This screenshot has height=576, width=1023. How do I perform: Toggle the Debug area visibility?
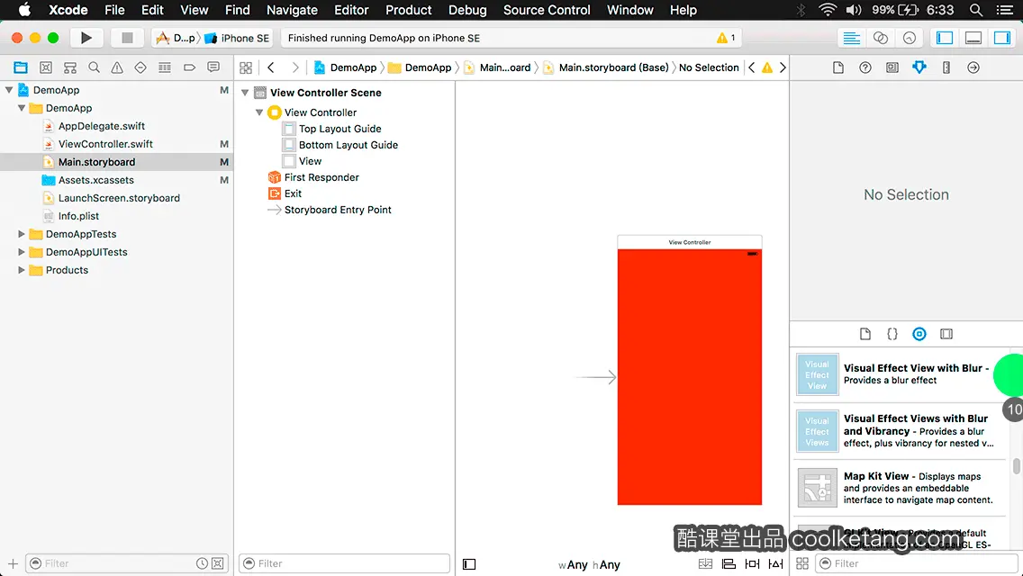coord(973,38)
